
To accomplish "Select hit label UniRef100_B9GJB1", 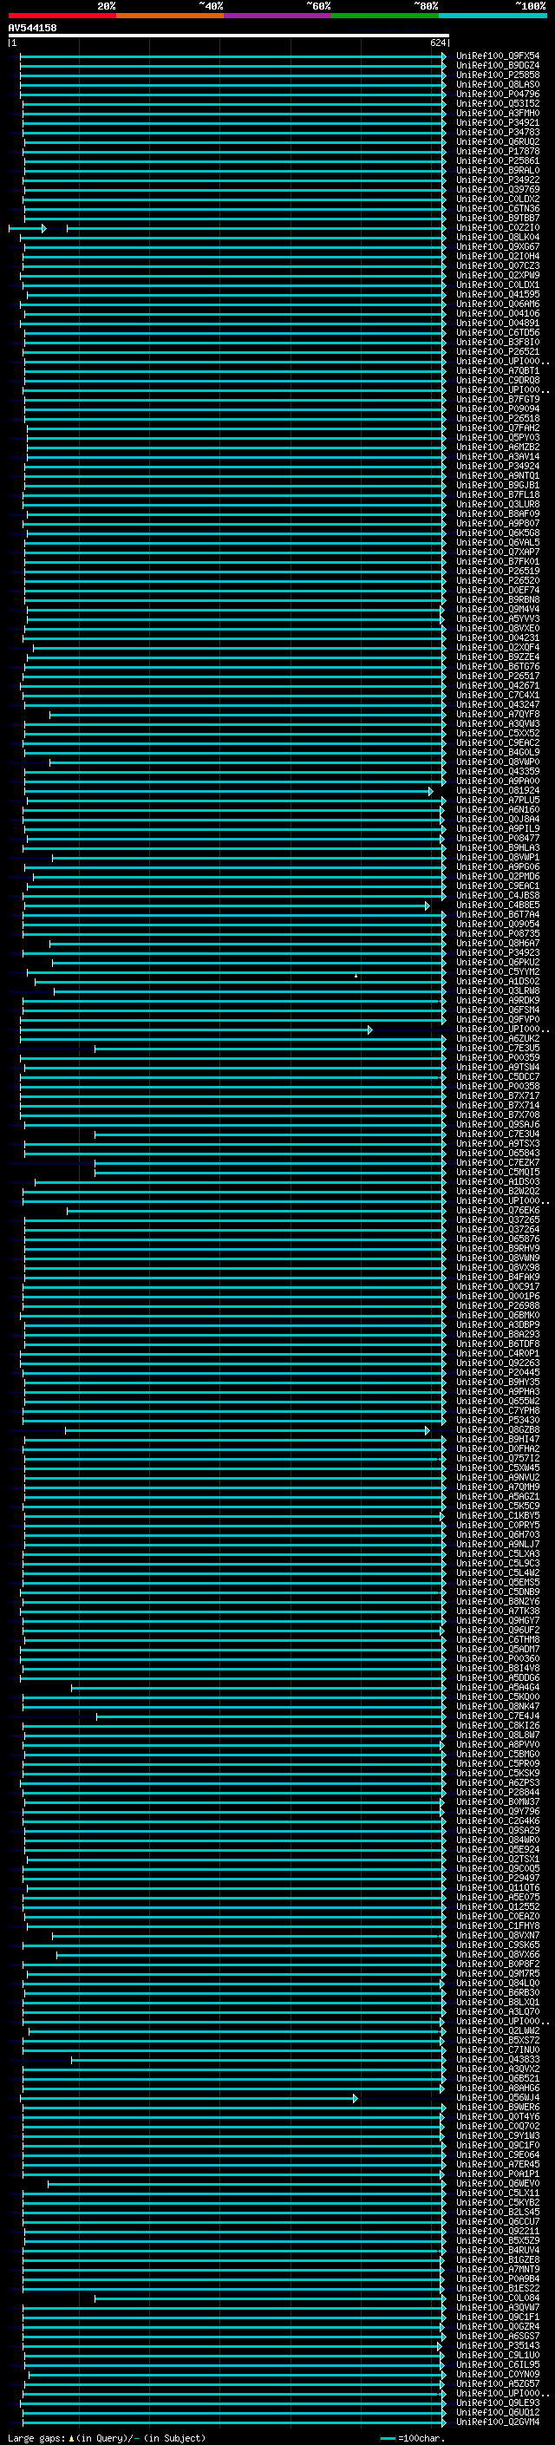I will click(x=497, y=485).
